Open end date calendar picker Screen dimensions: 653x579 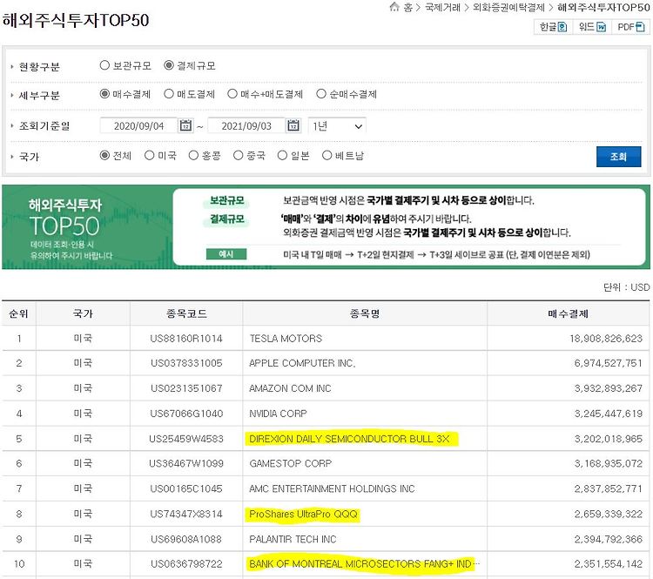(x=293, y=125)
